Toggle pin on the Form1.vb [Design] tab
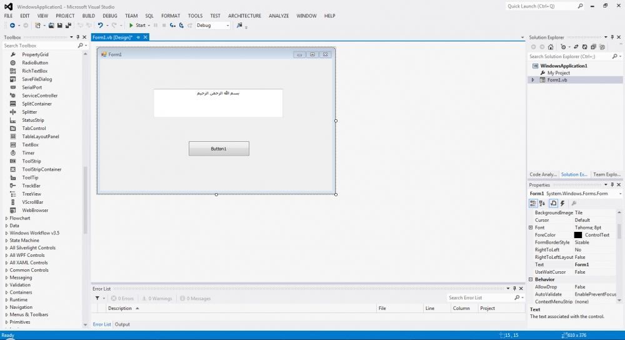The image size is (625, 340). 138,37
